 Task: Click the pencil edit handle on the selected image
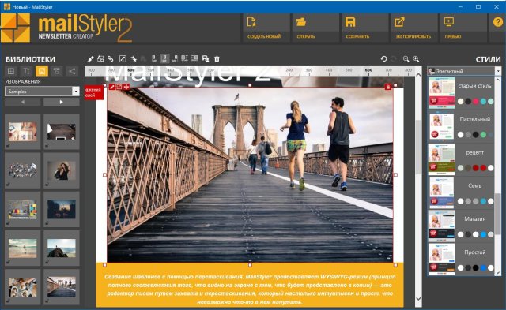pos(112,87)
